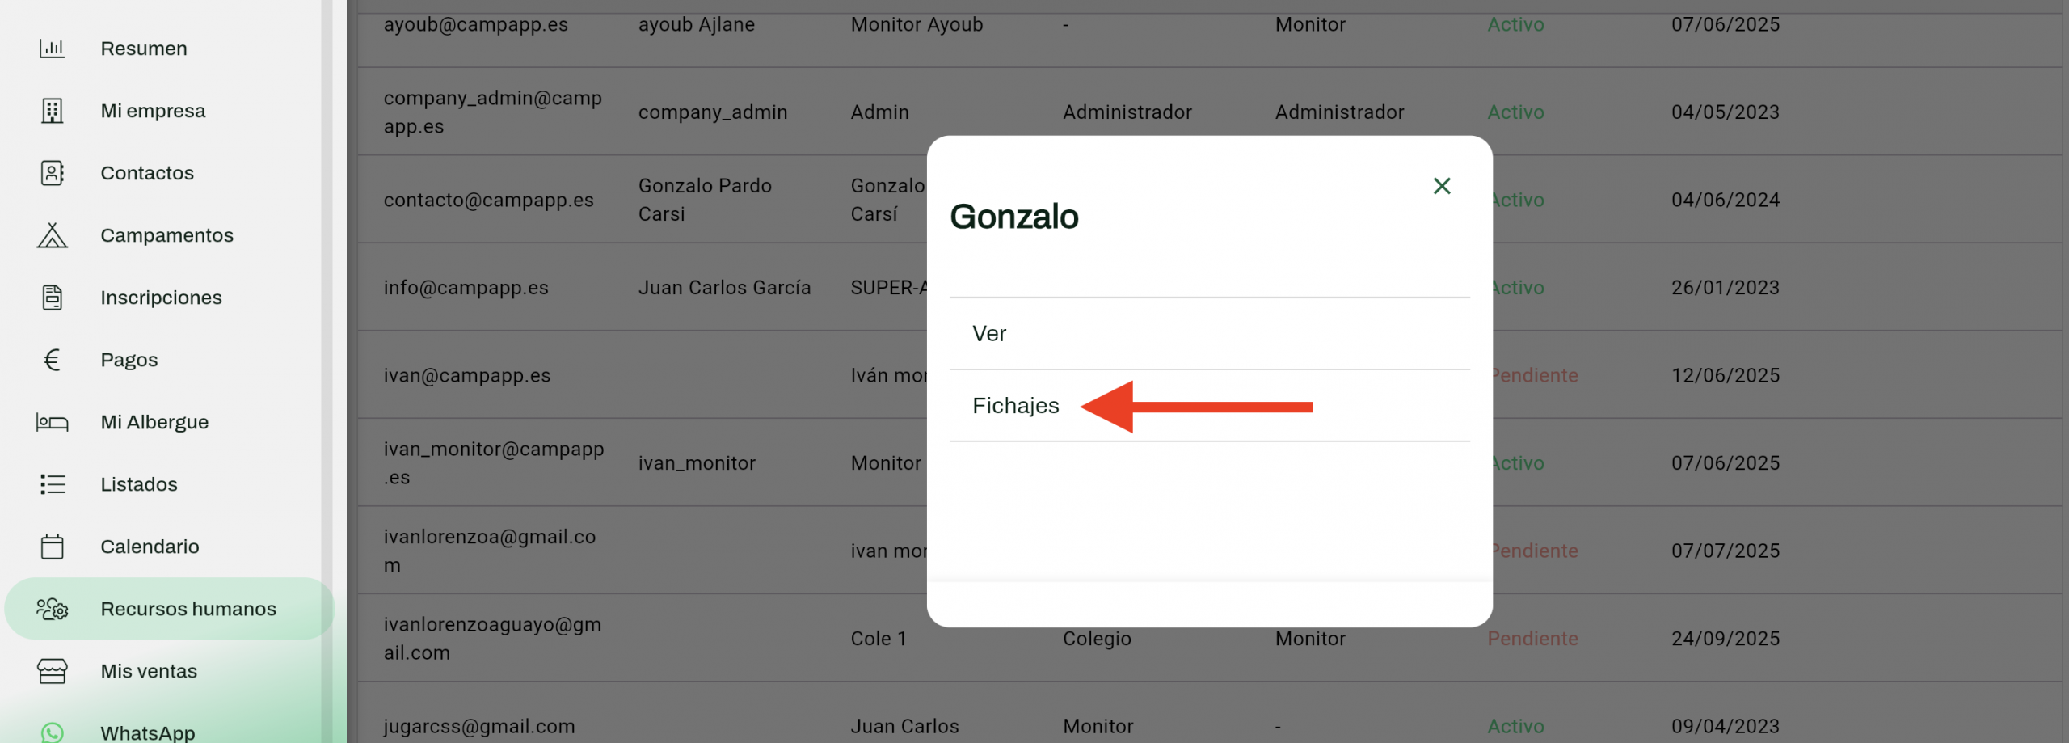The image size is (2069, 743).
Task: Click the Mis ventas store icon
Action: [52, 671]
